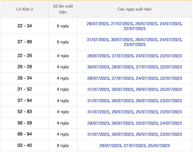Open 30/07/2023 in the 26 - 28 row
Image resolution: width=193 pixels, height=152 pixels.
(98, 67)
